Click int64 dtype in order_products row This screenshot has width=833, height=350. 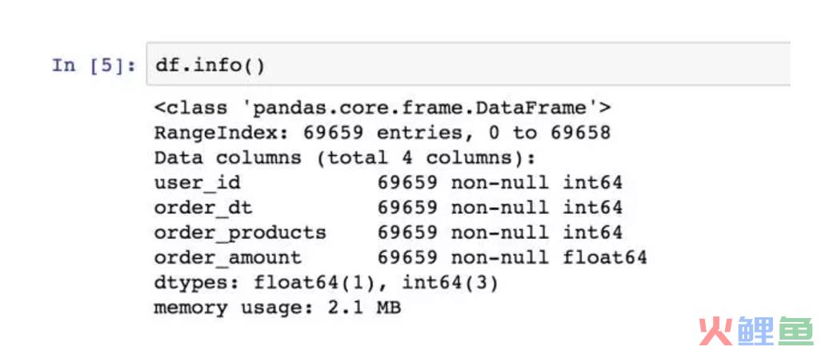point(593,233)
